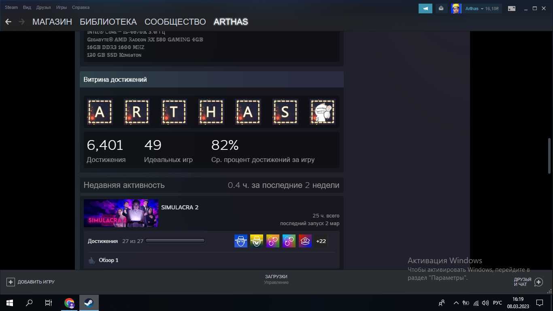Click the 120 GB SSD Kingston line
This screenshot has width=553, height=311.
pos(114,55)
